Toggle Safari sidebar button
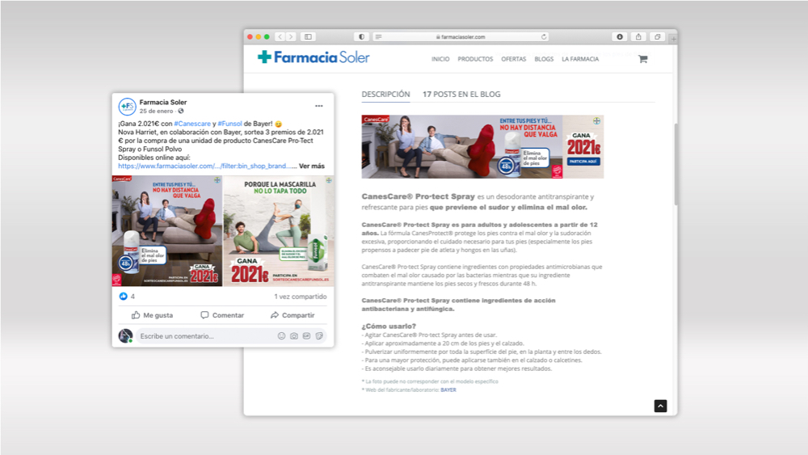 308,36
